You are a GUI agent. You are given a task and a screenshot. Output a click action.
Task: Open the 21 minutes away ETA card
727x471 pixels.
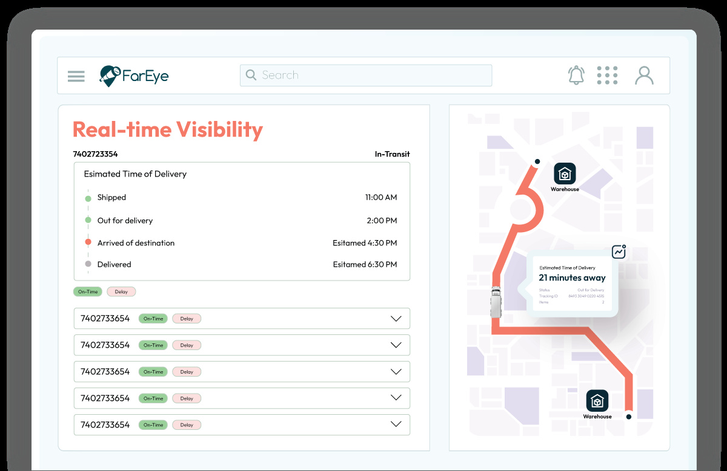pyautogui.click(x=571, y=278)
